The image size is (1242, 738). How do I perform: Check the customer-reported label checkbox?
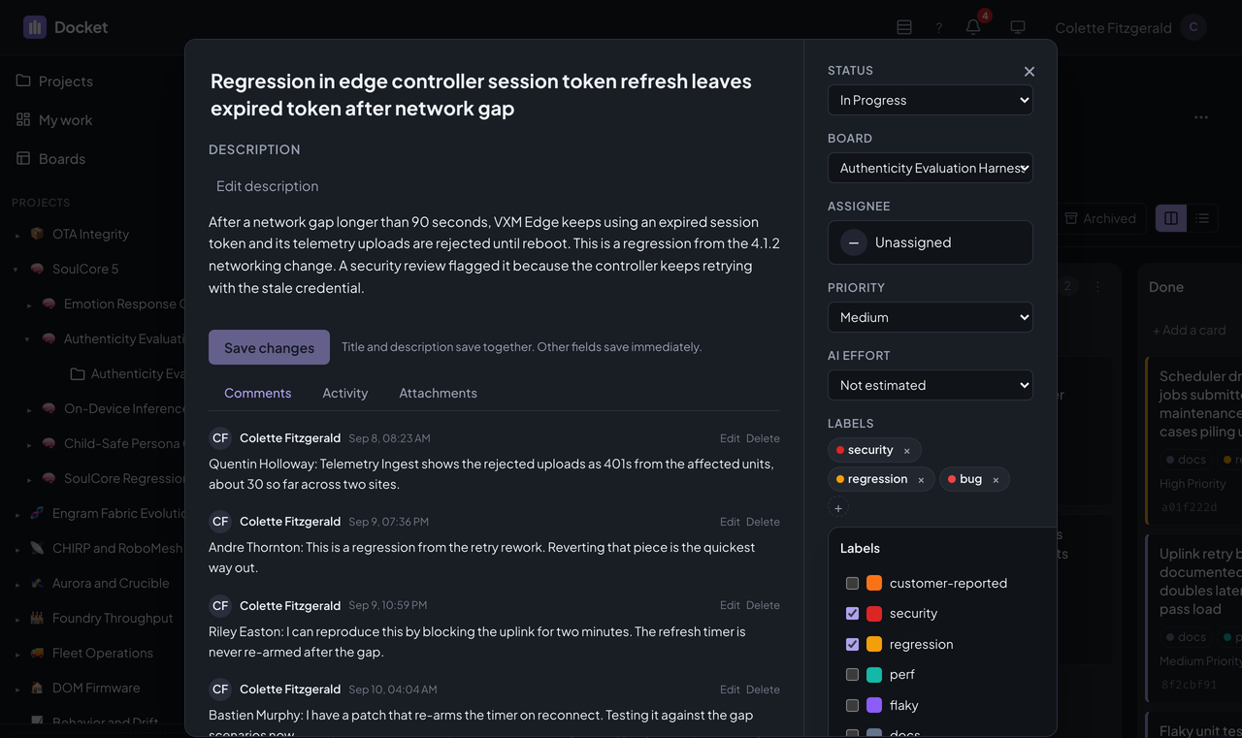click(x=852, y=583)
